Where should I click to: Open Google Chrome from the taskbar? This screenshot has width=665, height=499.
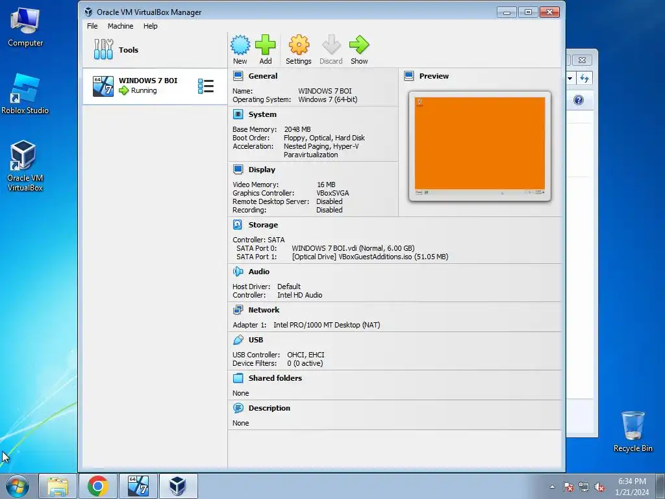pos(98,486)
